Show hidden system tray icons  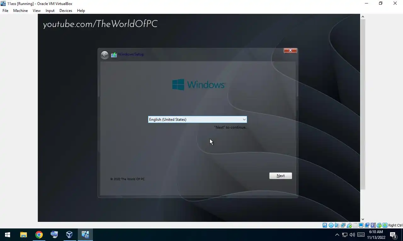point(337,235)
